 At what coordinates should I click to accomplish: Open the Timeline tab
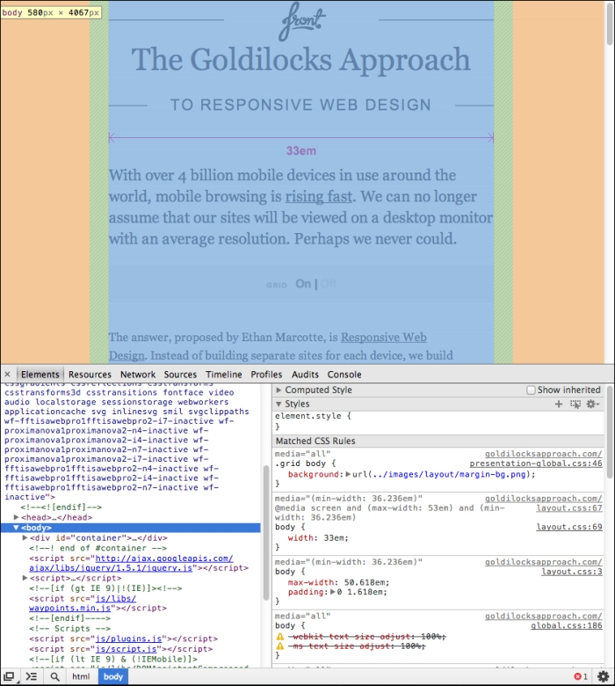(224, 375)
